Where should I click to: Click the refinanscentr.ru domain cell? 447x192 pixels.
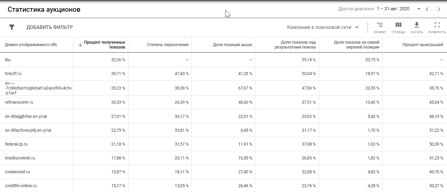[x=19, y=102]
